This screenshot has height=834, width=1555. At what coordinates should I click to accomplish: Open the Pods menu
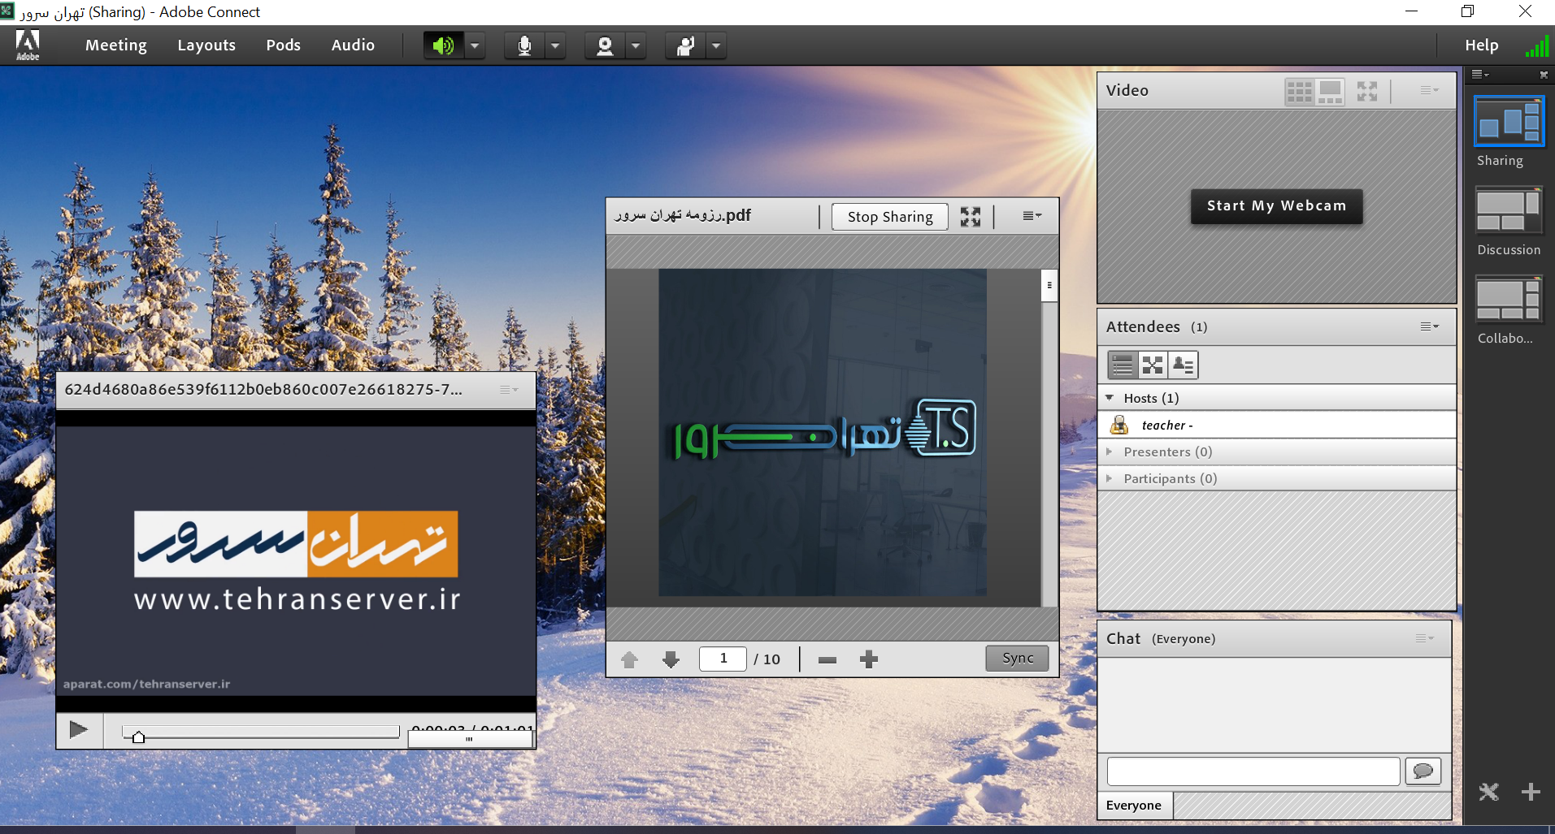283,45
